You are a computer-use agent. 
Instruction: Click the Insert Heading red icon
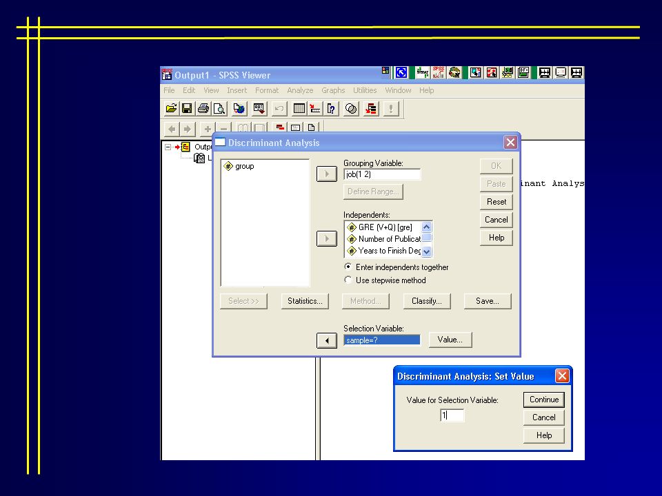pos(279,127)
